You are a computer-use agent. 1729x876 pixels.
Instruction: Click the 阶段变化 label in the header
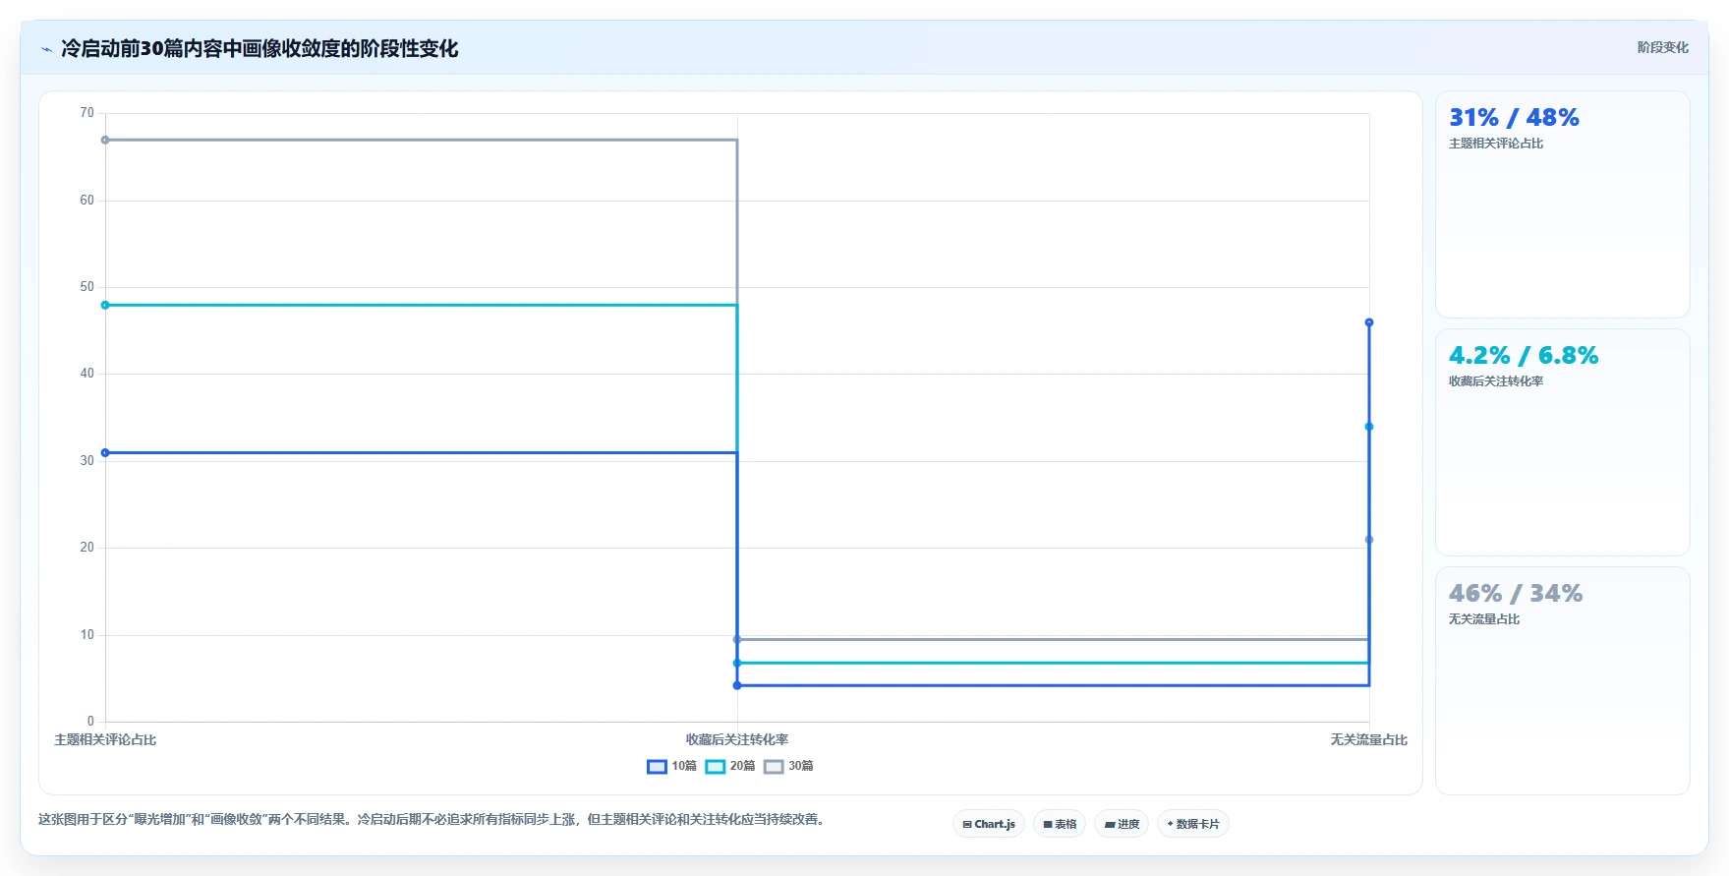[x=1662, y=47]
